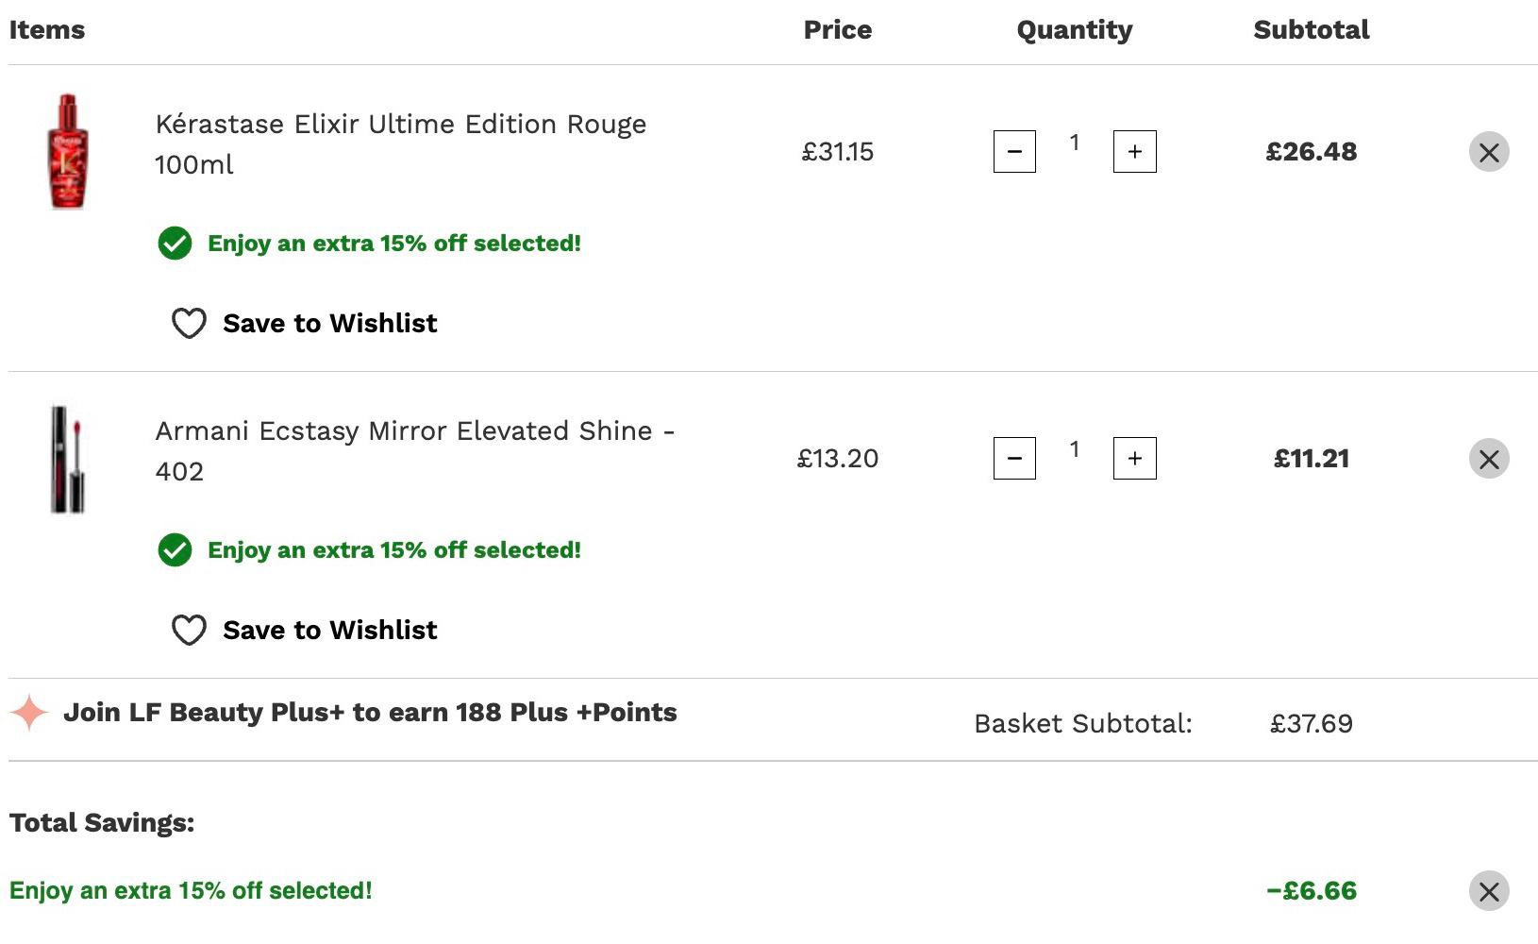1538x944 pixels.
Task: Click the green checkmark on Armani offer
Action: 175,550
